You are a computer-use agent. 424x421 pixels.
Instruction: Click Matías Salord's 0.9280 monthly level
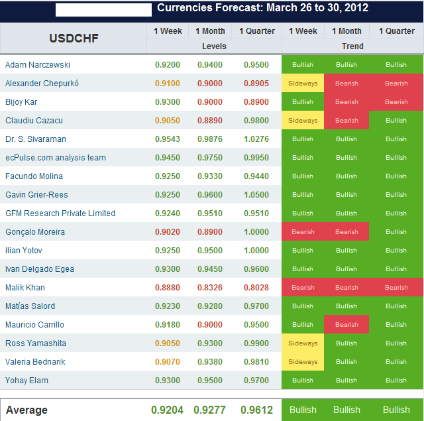point(210,306)
